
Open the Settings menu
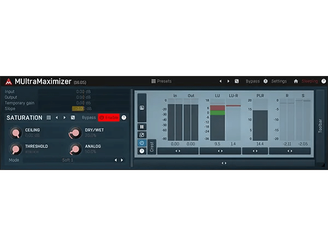pyautogui.click(x=279, y=81)
